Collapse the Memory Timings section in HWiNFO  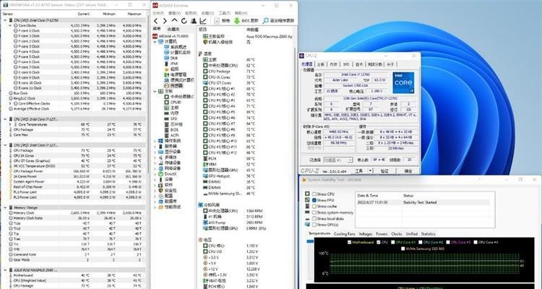pyautogui.click(x=5, y=208)
